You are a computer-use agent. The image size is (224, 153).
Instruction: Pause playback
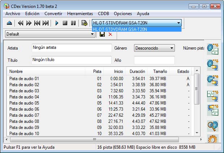[x=73, y=23]
